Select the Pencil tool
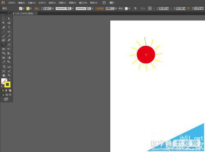This screenshot has height=152, width=205. pyautogui.click(x=9, y=36)
